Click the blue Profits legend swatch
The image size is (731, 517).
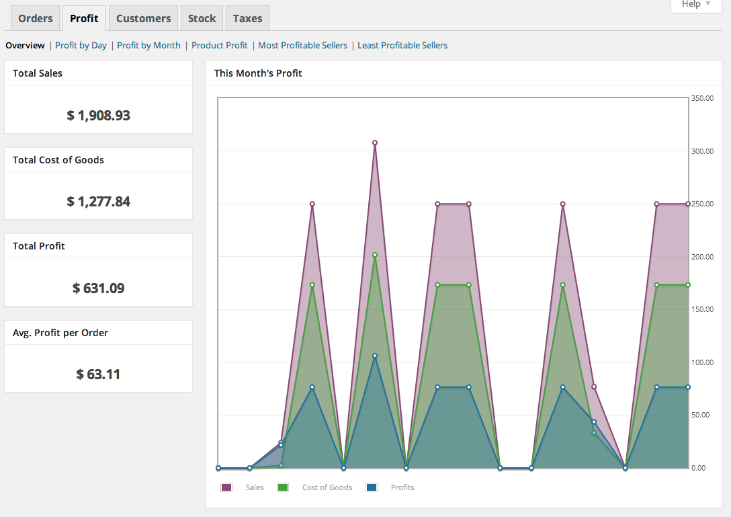(x=372, y=487)
